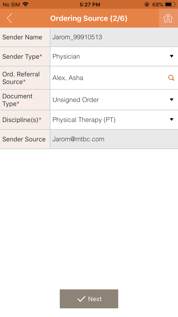Tap the Document Type label

[x=17, y=100]
